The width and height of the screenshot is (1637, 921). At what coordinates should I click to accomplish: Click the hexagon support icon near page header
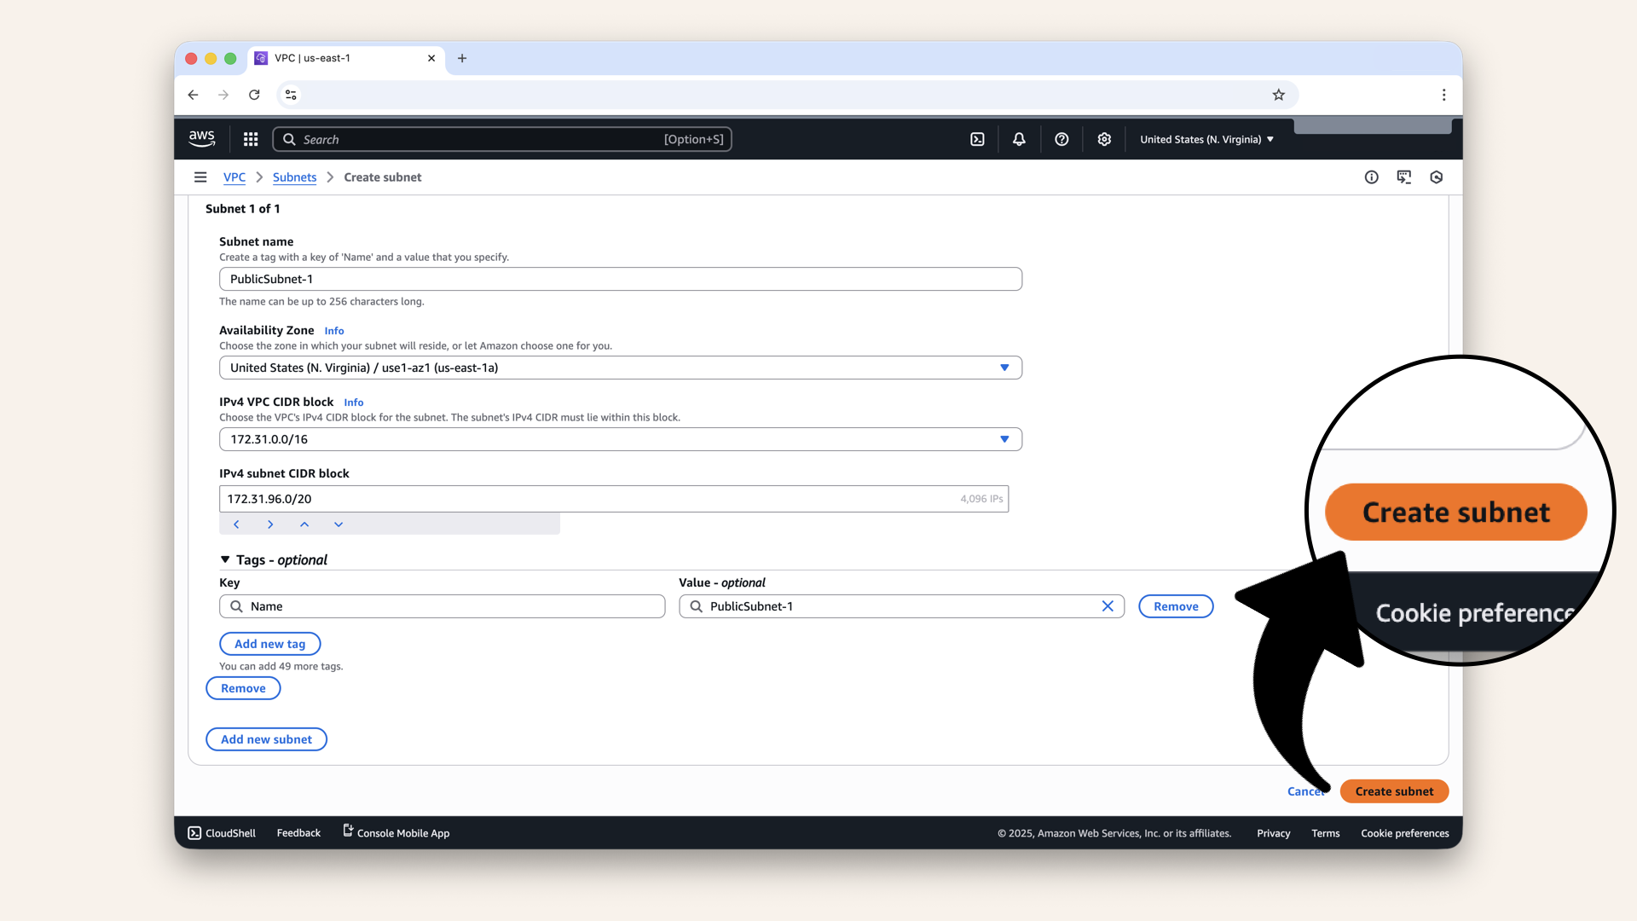1436,177
